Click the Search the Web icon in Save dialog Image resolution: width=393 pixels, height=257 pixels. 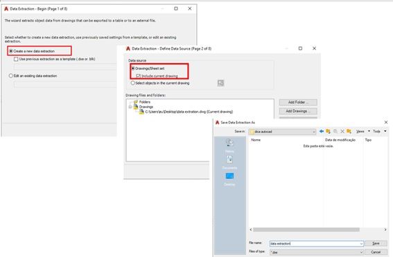click(x=335, y=131)
